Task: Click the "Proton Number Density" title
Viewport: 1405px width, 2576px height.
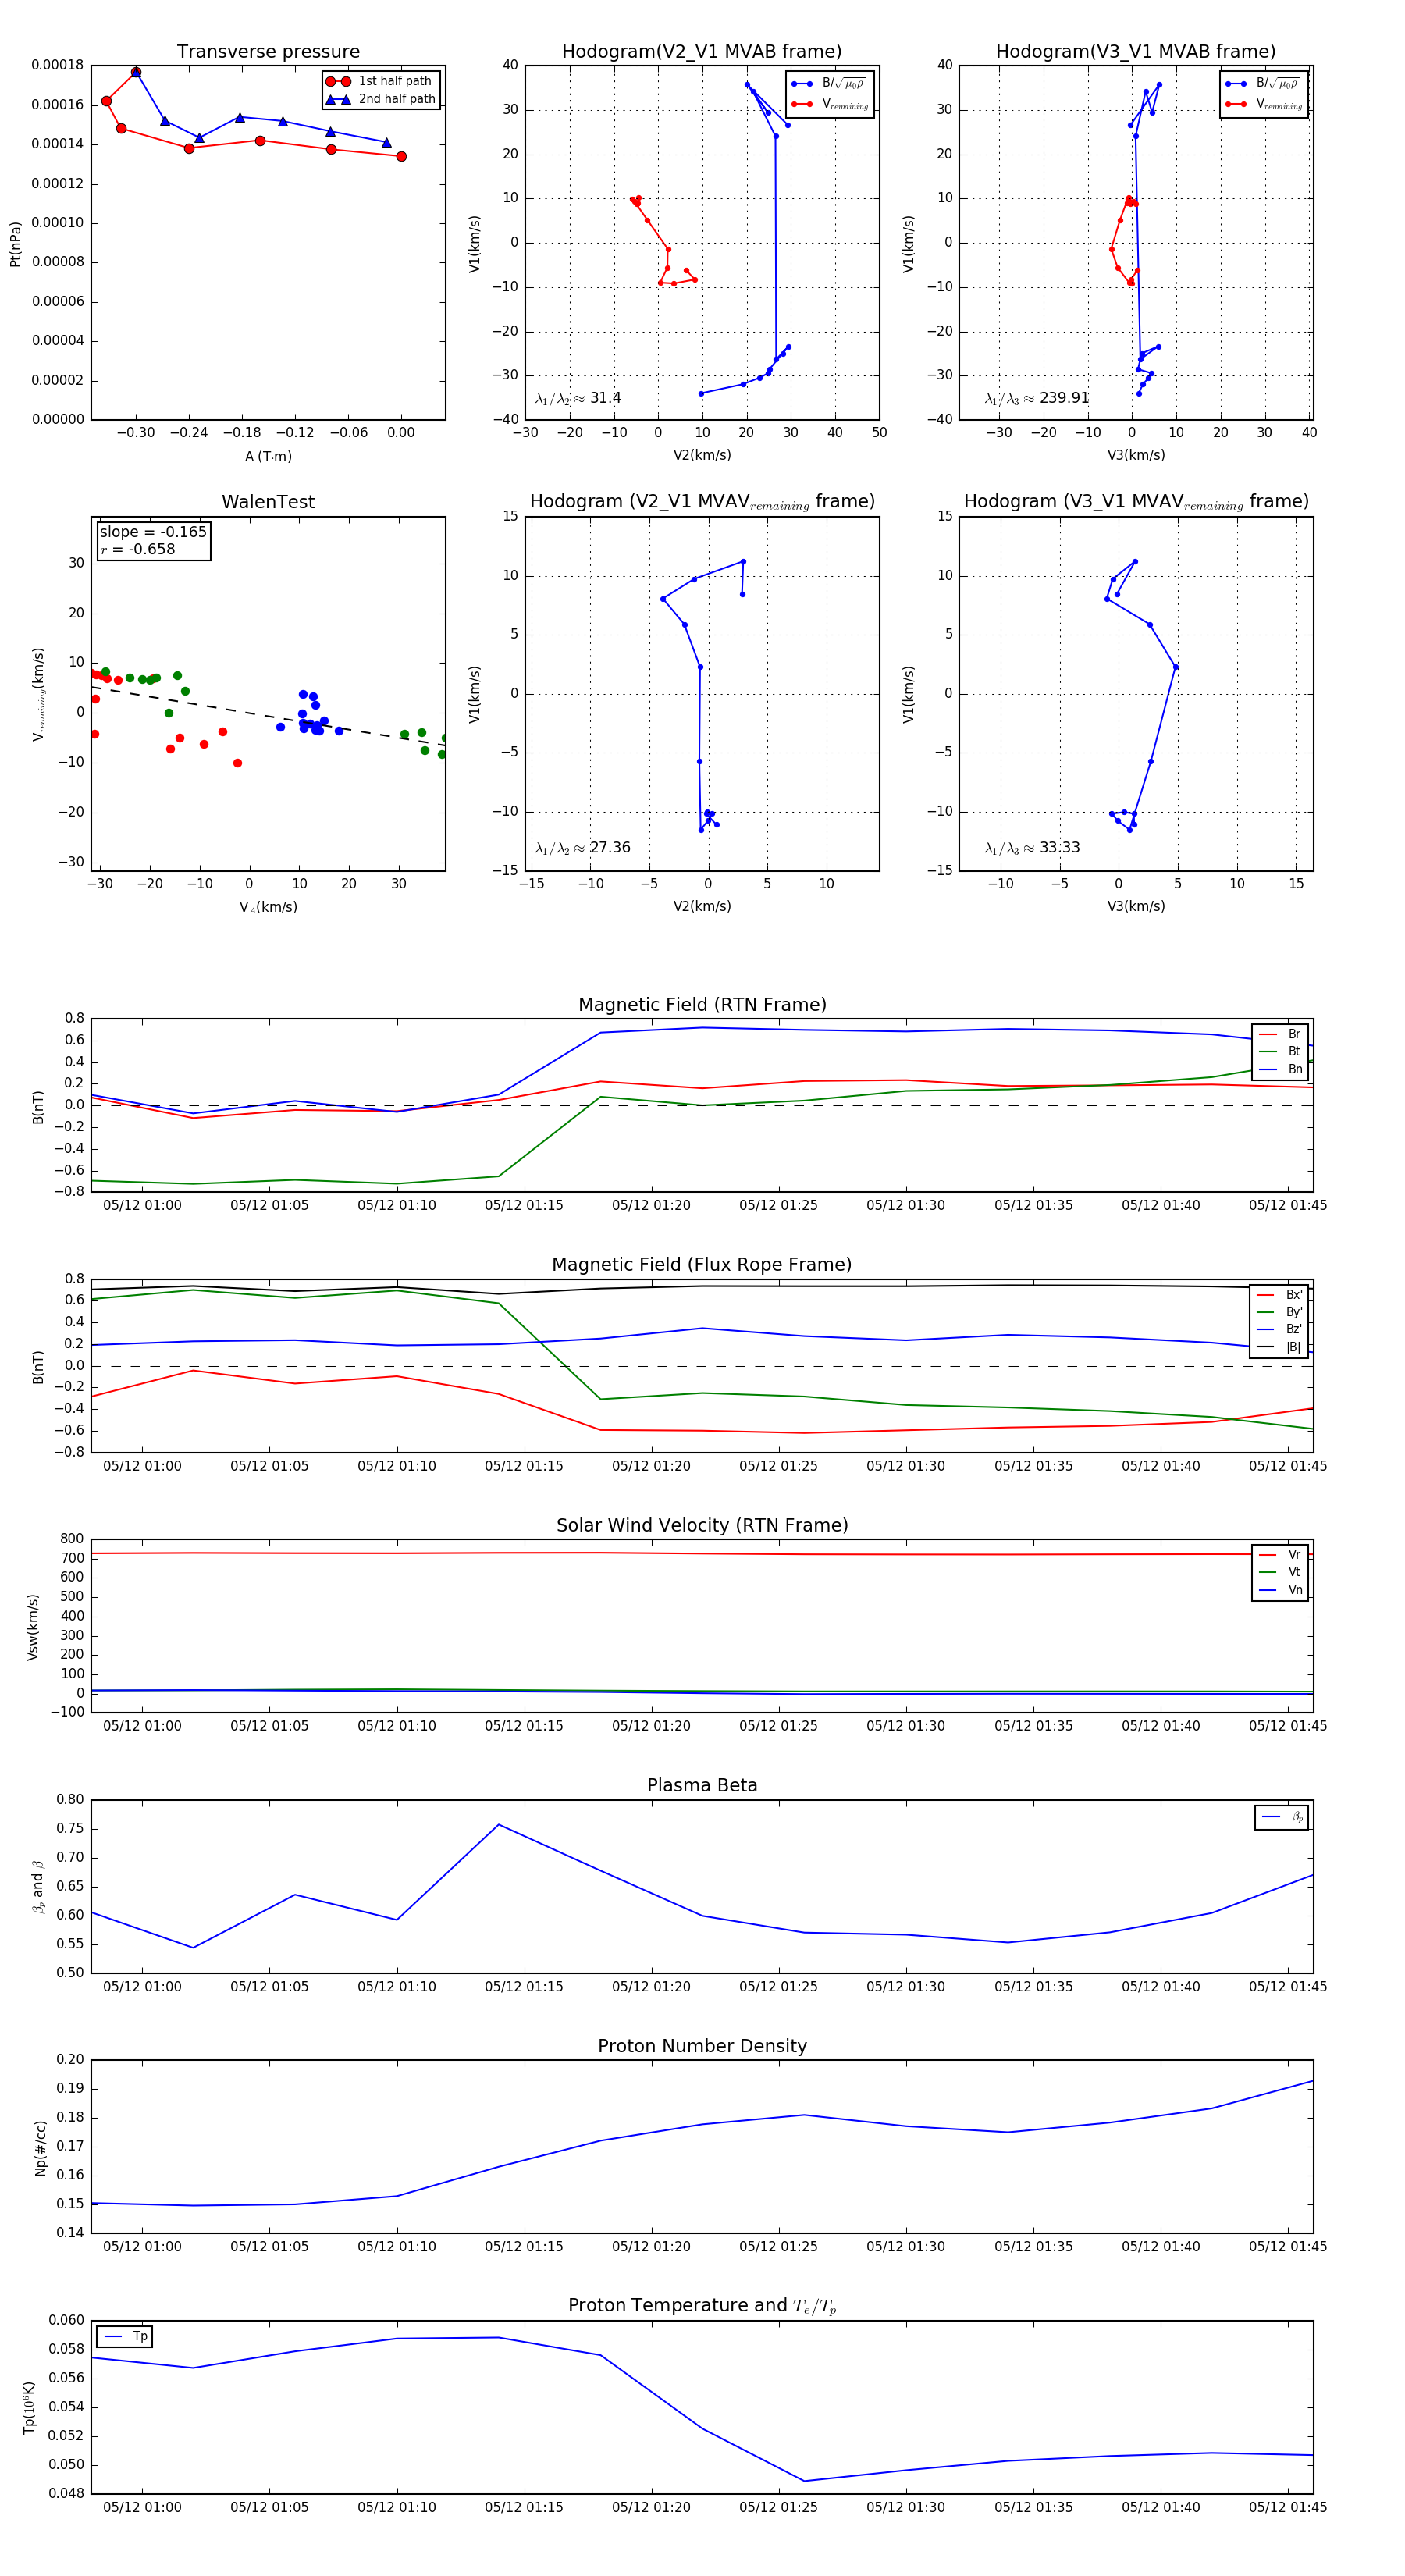Action: click(x=702, y=2046)
